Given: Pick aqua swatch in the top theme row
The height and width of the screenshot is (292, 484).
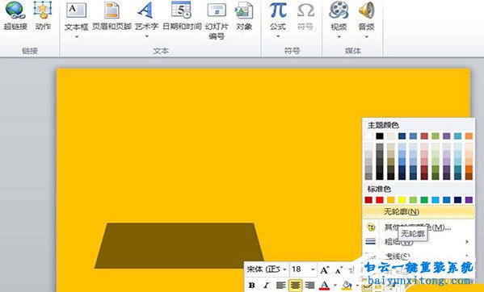Looking at the screenshot, I should tap(458, 136).
